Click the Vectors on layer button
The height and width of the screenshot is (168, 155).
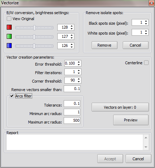pos(120,107)
